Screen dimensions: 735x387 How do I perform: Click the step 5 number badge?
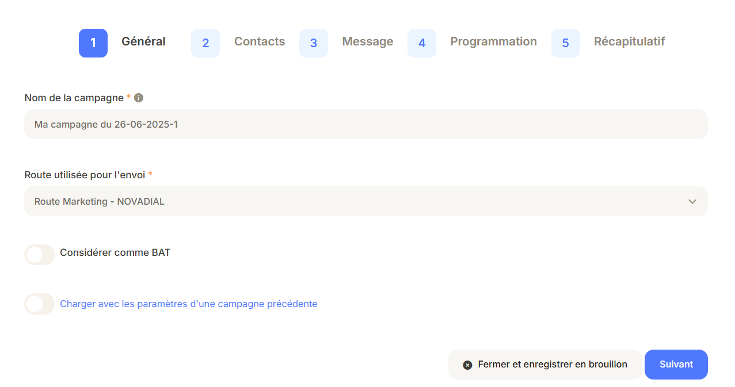tap(566, 43)
